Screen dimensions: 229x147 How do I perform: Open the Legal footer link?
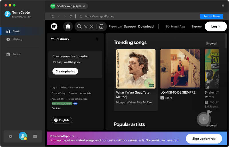[54, 88]
